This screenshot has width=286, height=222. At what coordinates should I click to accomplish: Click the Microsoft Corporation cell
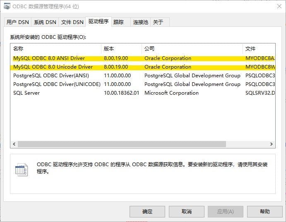pos(171,93)
